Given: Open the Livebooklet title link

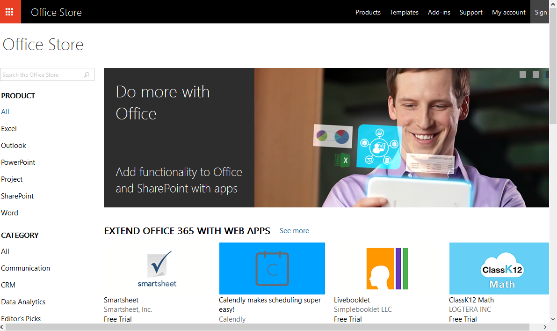Looking at the screenshot, I should coord(352,300).
